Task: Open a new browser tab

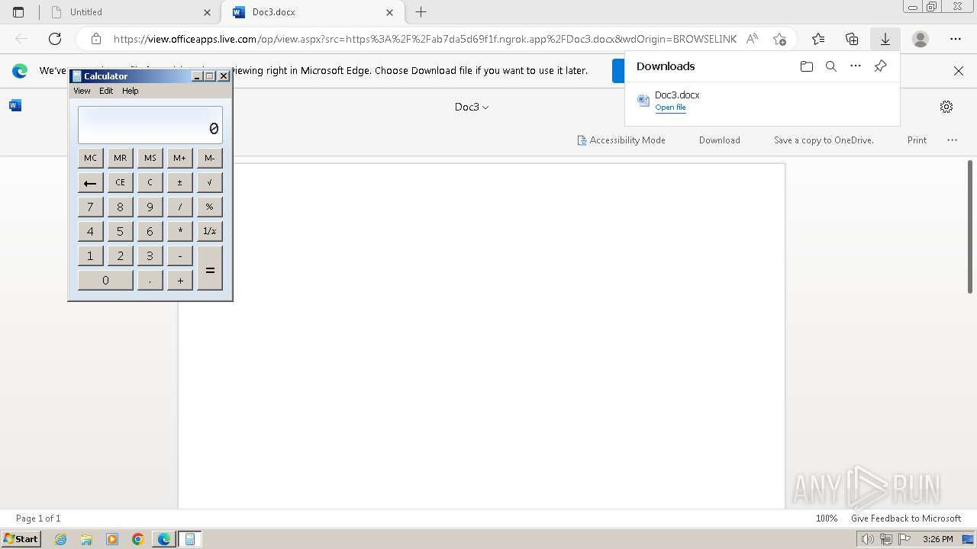Action: (421, 12)
